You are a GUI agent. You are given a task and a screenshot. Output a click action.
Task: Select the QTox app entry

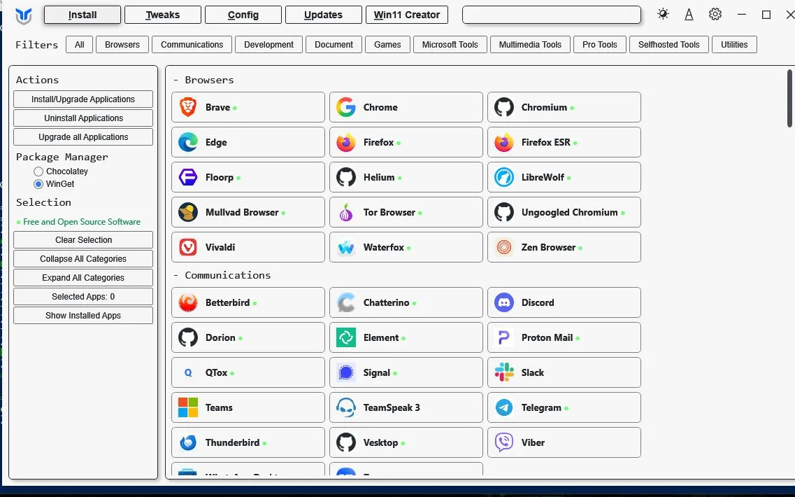pyautogui.click(x=248, y=372)
